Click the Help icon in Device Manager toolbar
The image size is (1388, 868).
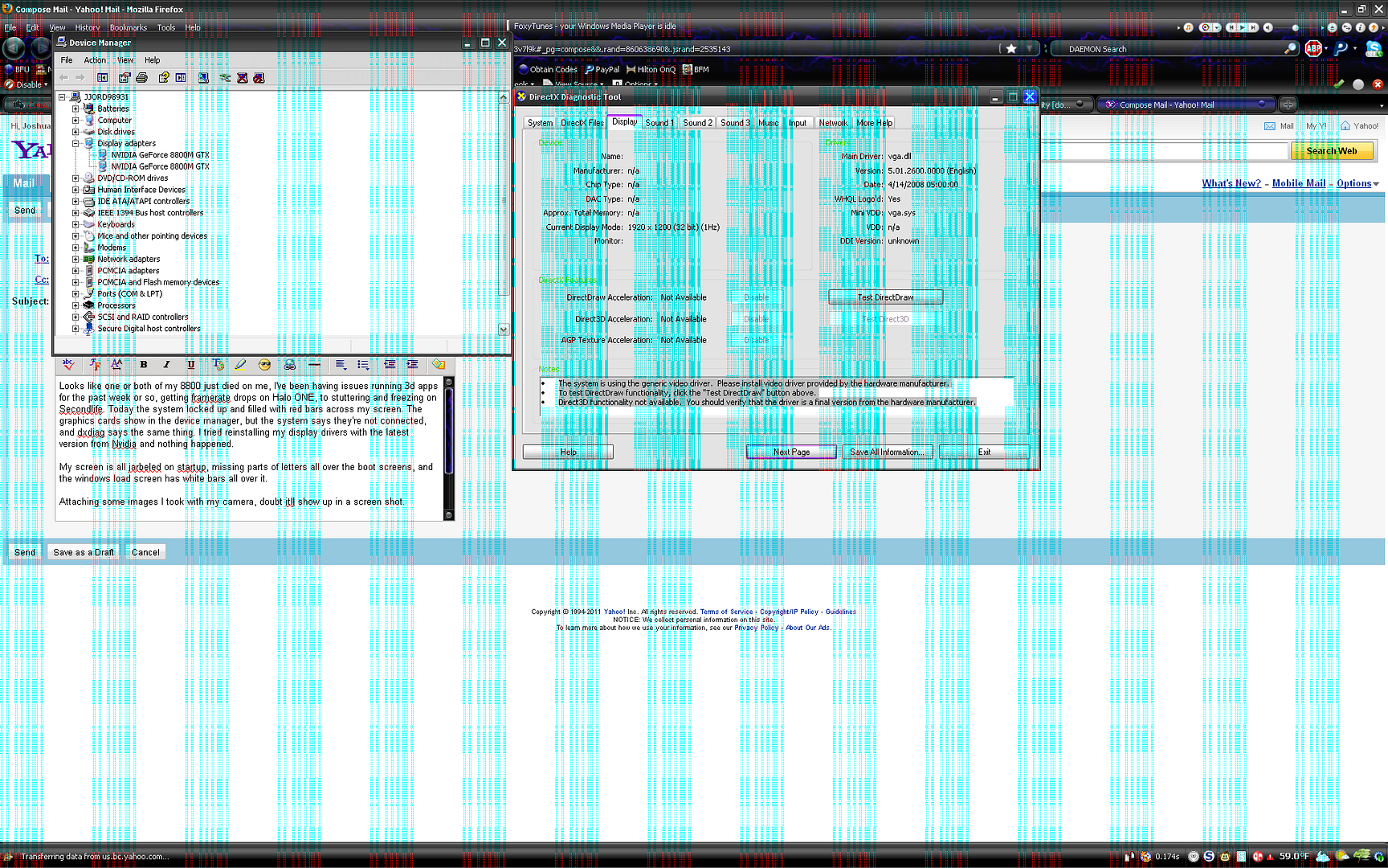(164, 78)
